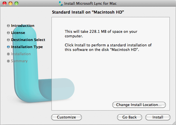Select the License step in sidebar
Image resolution: width=176 pixels, height=125 pixels.
click(18, 33)
